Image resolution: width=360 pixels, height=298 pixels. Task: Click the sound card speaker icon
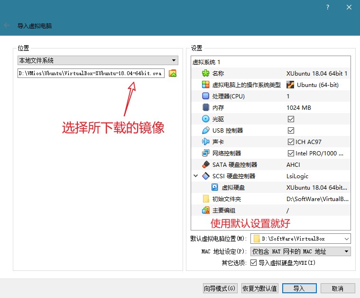pyautogui.click(x=205, y=142)
